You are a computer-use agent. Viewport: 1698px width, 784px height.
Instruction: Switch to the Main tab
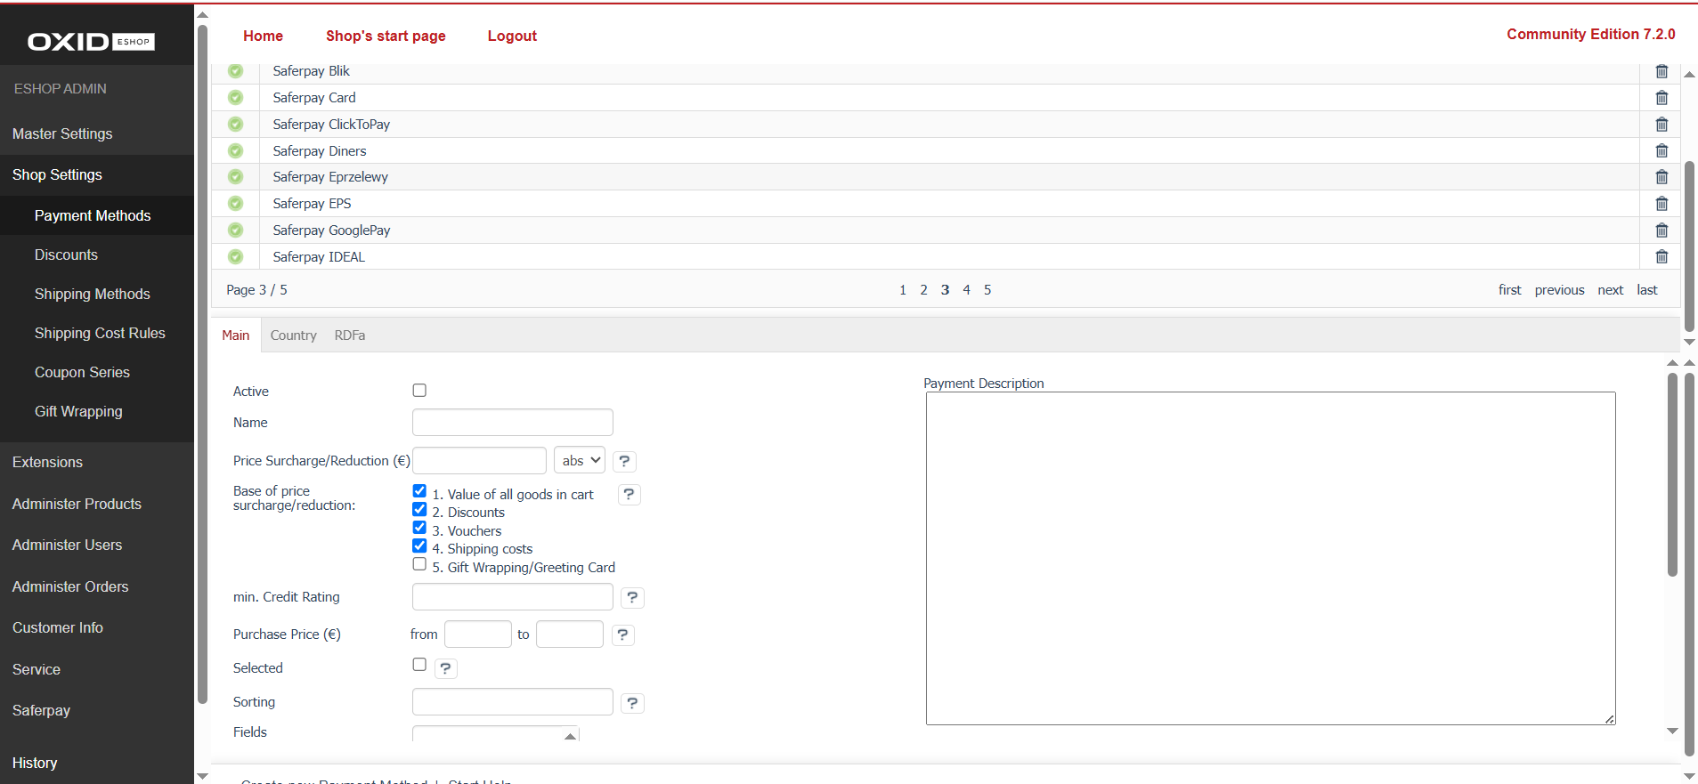[235, 335]
